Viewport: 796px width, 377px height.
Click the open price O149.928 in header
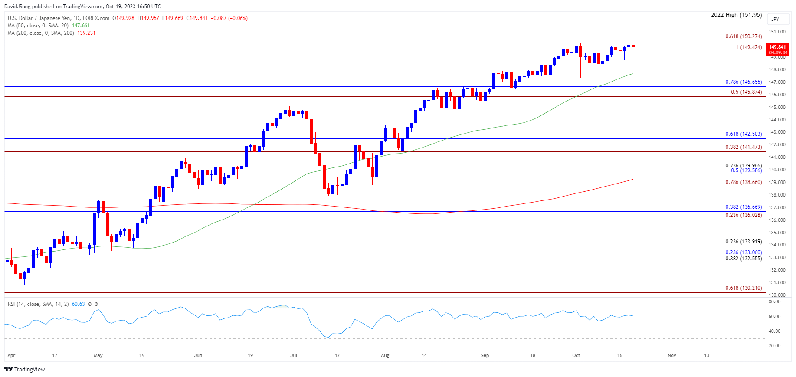[x=123, y=18]
